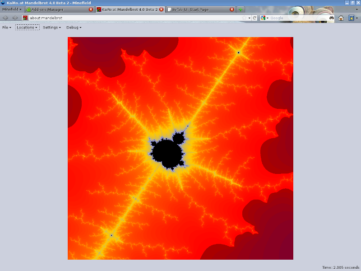Click the binoculars library icon on the toolbar
This screenshot has width=361, height=271.
point(332,18)
